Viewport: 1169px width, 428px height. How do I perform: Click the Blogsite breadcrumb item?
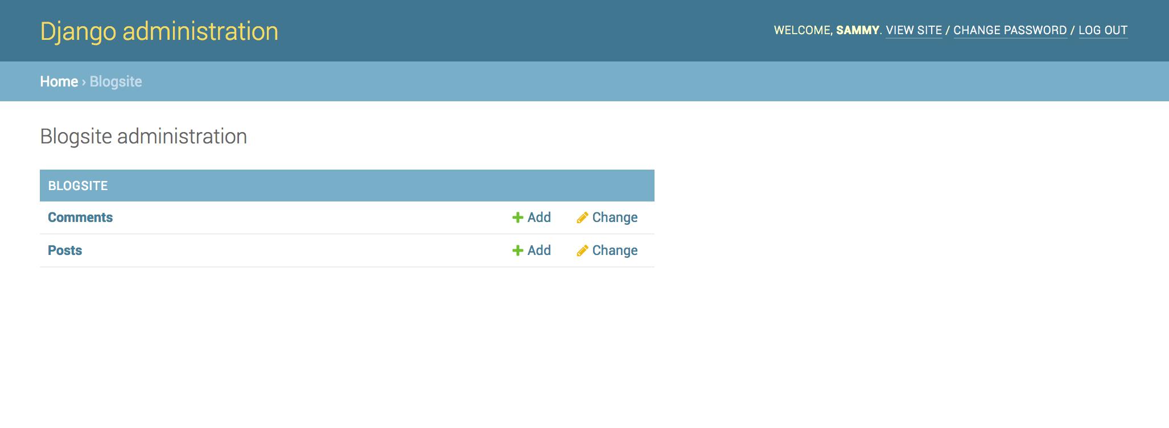coord(116,81)
